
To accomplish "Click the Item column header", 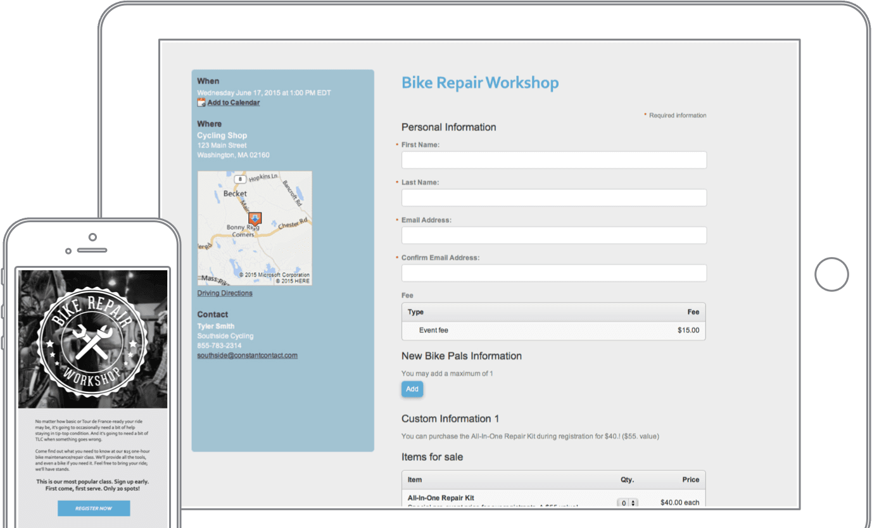I will click(415, 480).
